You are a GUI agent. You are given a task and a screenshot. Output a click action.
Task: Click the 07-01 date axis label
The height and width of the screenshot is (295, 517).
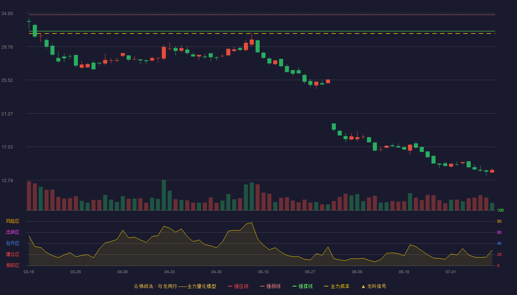pos(451,272)
